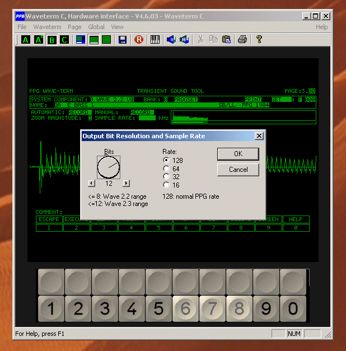Click softkey number 0 box under HELP
Viewport: 346px width, 351px height.
(x=296, y=228)
